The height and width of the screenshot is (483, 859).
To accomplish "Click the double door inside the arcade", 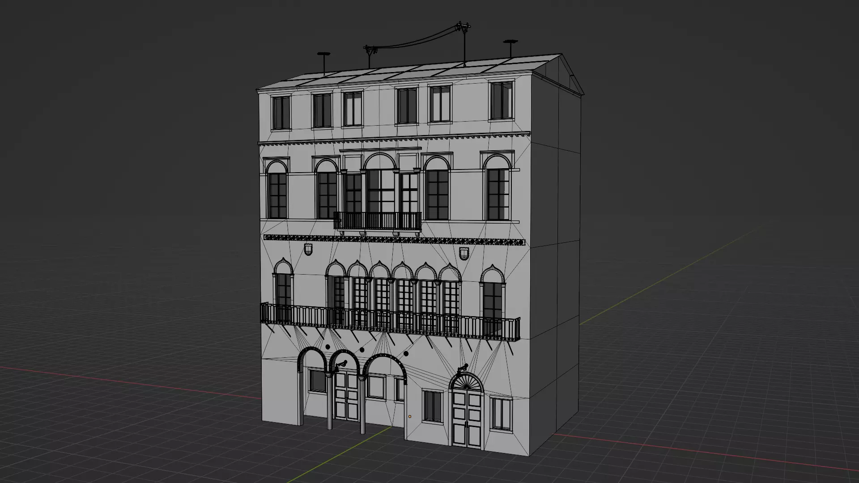I will [x=347, y=396].
